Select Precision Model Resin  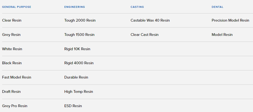point(230,20)
